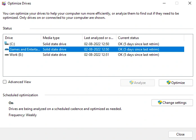This screenshot has width=196, height=140.
Task: Click the Optimize button
Action: coord(176,83)
